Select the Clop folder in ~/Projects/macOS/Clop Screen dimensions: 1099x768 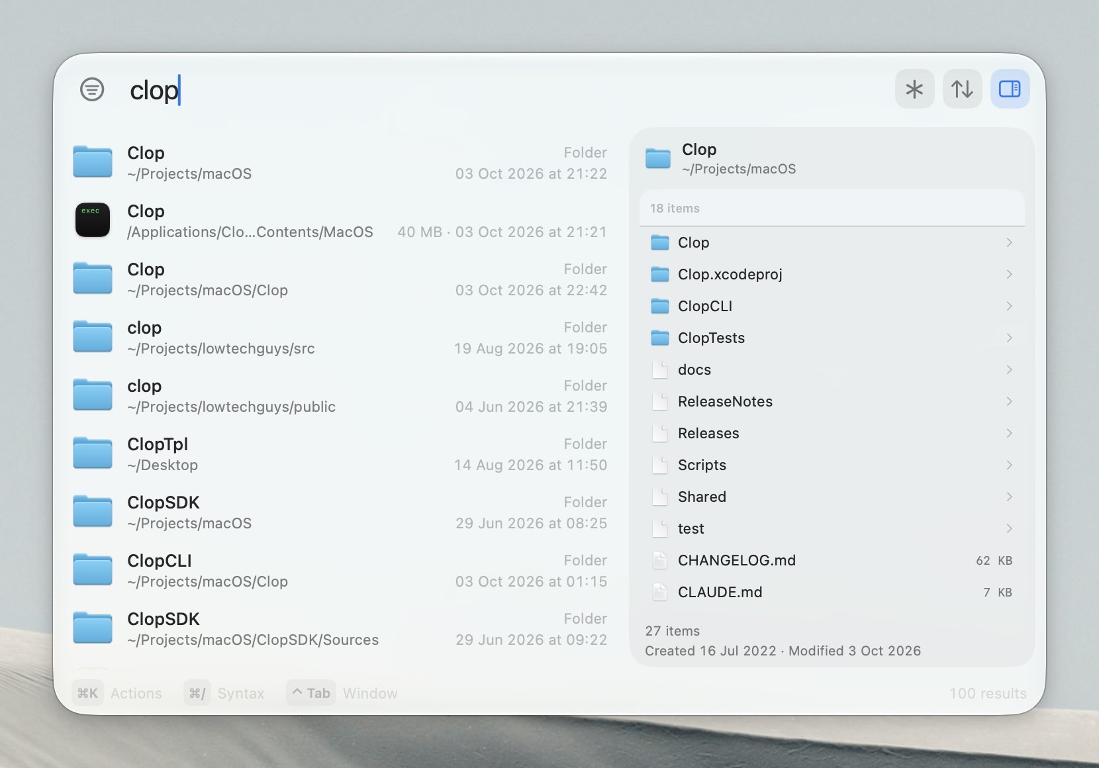coord(340,279)
